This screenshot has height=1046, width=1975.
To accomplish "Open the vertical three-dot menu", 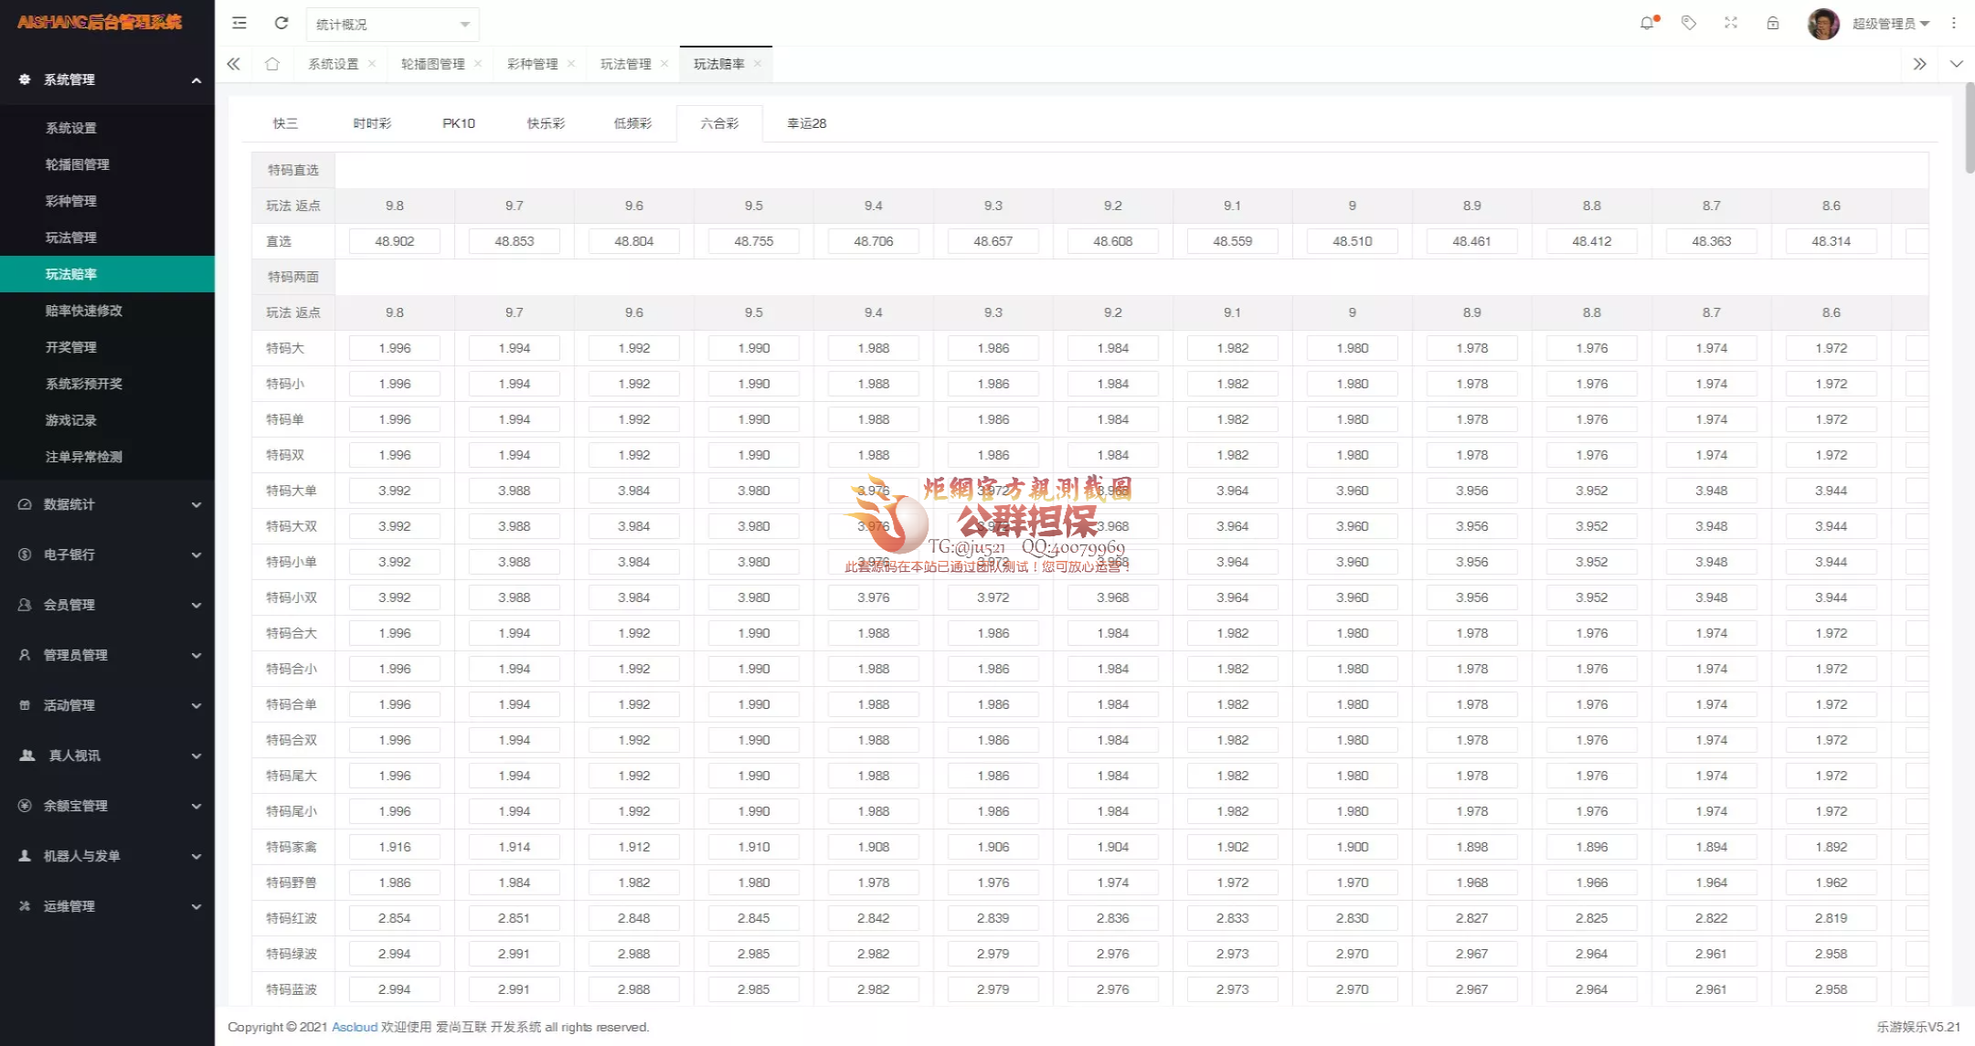I will click(1955, 22).
